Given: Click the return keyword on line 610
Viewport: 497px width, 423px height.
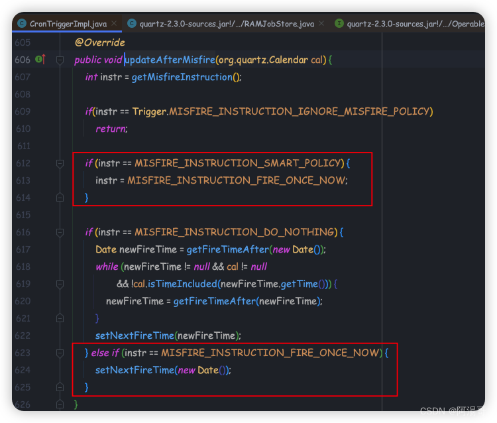Looking at the screenshot, I should (111, 129).
